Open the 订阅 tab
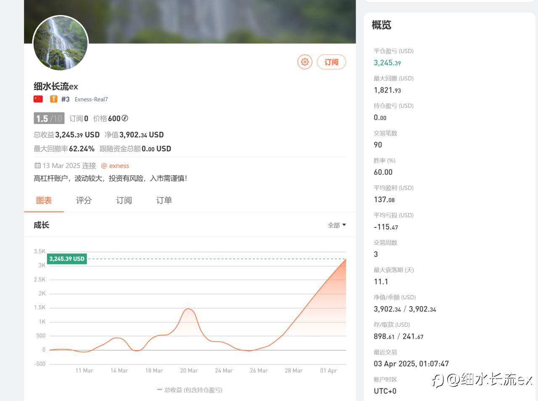The width and height of the screenshot is (538, 401). coord(124,200)
